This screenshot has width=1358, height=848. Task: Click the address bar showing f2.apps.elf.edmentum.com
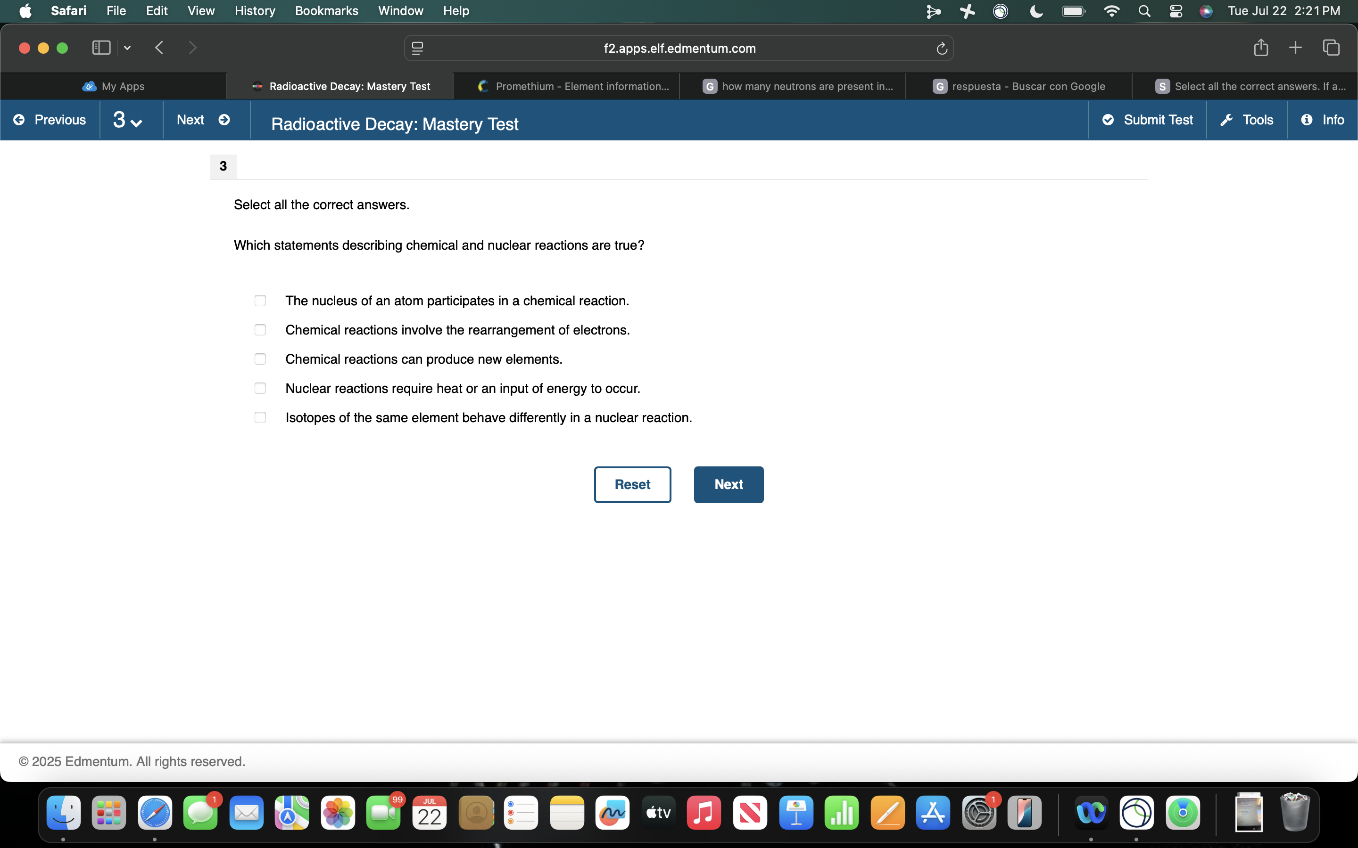678,48
